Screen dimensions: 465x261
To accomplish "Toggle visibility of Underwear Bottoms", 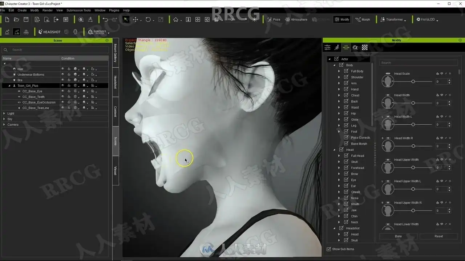I will click(62, 74).
